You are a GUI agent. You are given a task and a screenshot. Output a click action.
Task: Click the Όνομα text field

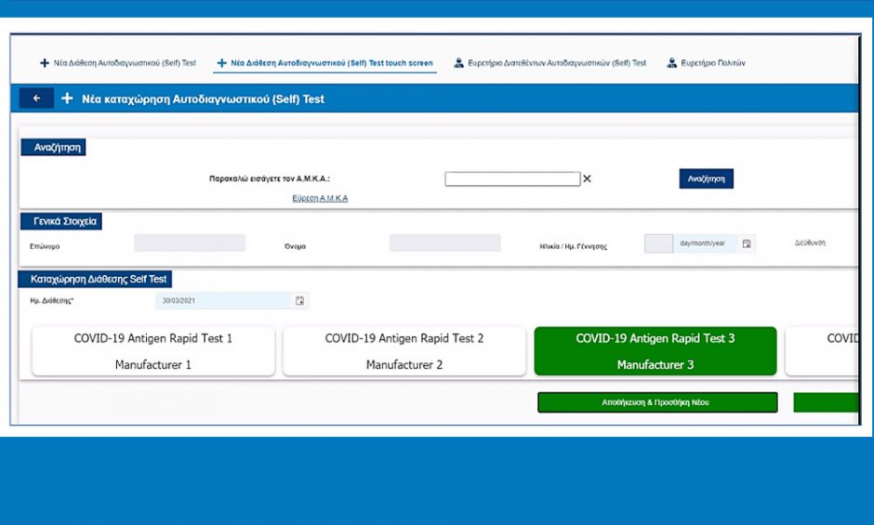[x=444, y=243]
